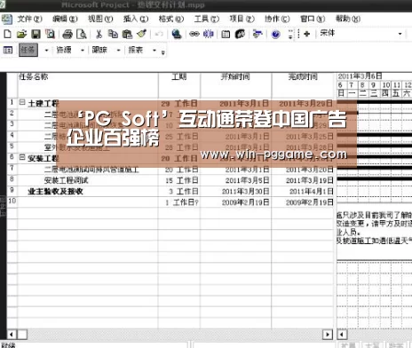Expand toolbar options chevron
This screenshot has height=348, width=412.
pos(290,35)
